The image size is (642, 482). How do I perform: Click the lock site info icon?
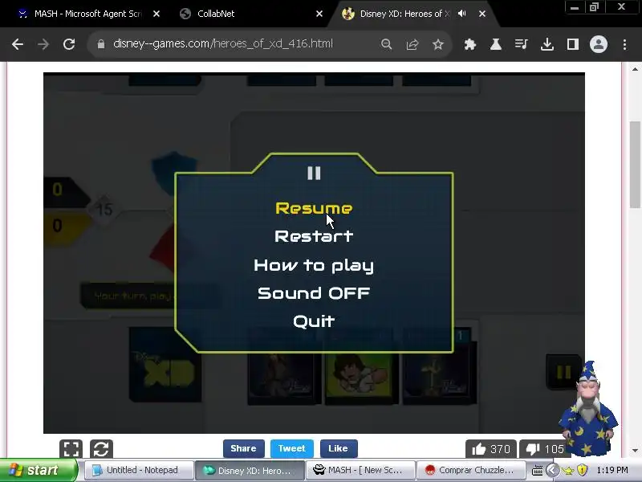pos(101,44)
